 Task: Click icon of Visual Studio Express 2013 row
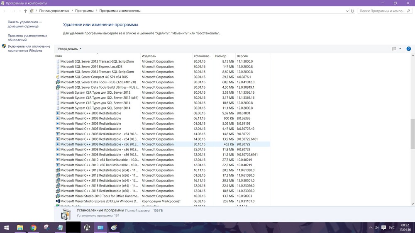(x=58, y=201)
